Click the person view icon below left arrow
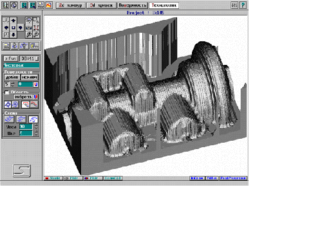Screen dimensions: 322x241 pos(6,35)
